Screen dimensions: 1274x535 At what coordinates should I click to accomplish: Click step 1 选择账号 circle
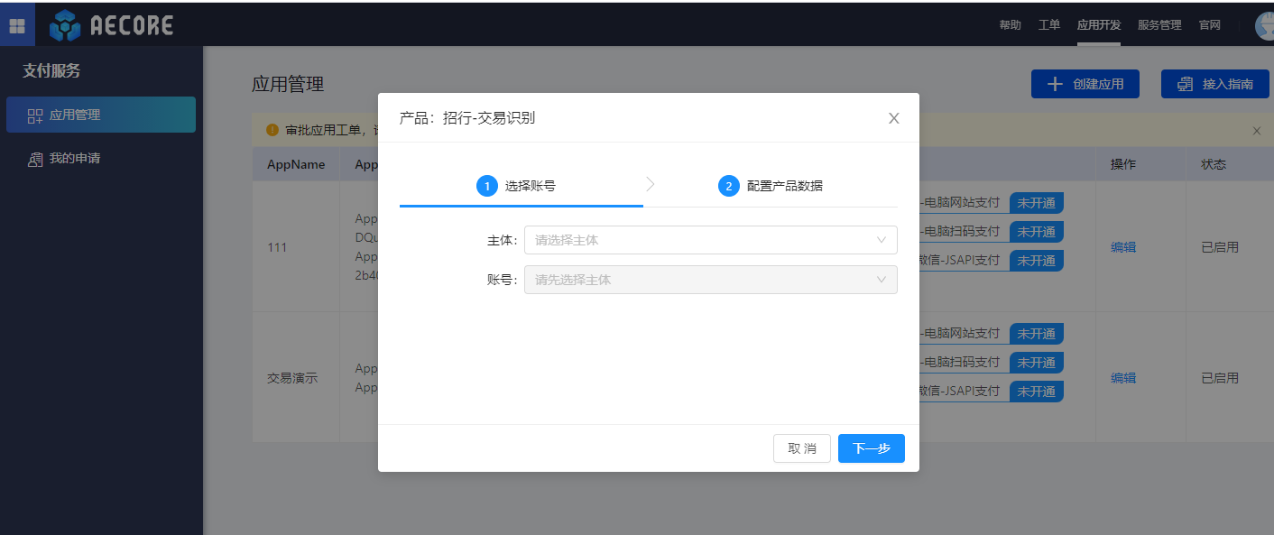(x=487, y=186)
